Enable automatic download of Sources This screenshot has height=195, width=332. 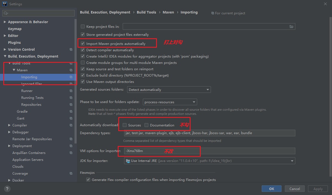pos(125,125)
